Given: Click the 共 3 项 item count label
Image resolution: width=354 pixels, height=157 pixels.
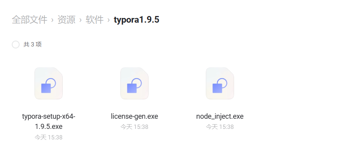Looking at the screenshot, I should pos(33,44).
